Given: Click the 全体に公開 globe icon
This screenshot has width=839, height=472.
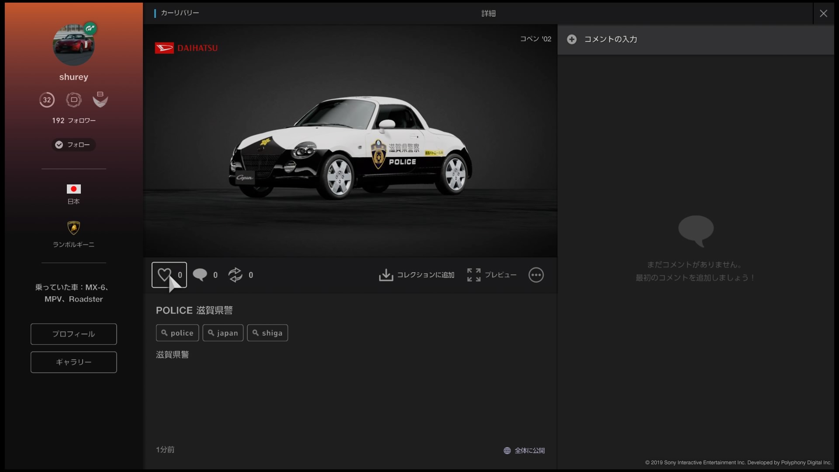Looking at the screenshot, I should 507,451.
